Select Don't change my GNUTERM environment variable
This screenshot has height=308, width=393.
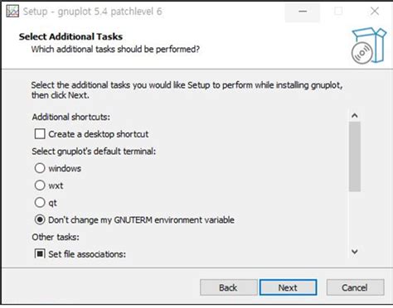click(40, 219)
